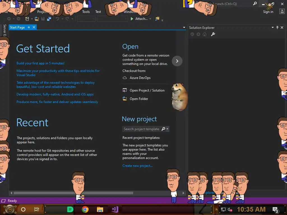Click the Solution Explorer Forward icon
Image resolution: width=287 pixels, height=215 pixels.
tap(198, 34)
